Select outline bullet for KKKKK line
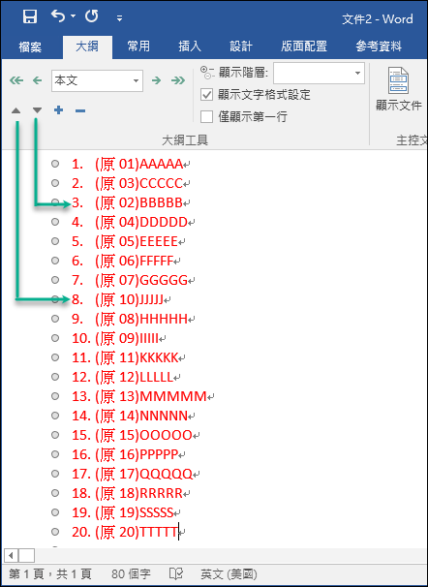Image resolution: width=428 pixels, height=587 pixels. point(55,357)
